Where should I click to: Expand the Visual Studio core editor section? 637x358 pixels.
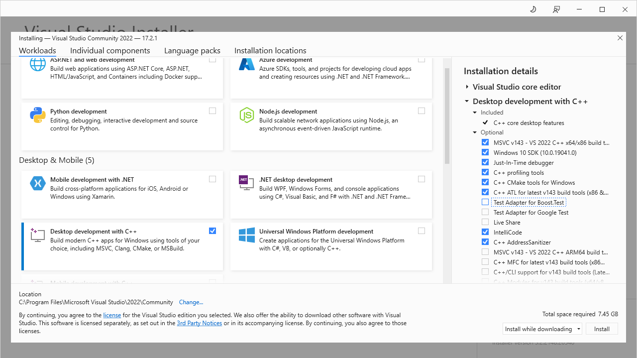coord(467,87)
